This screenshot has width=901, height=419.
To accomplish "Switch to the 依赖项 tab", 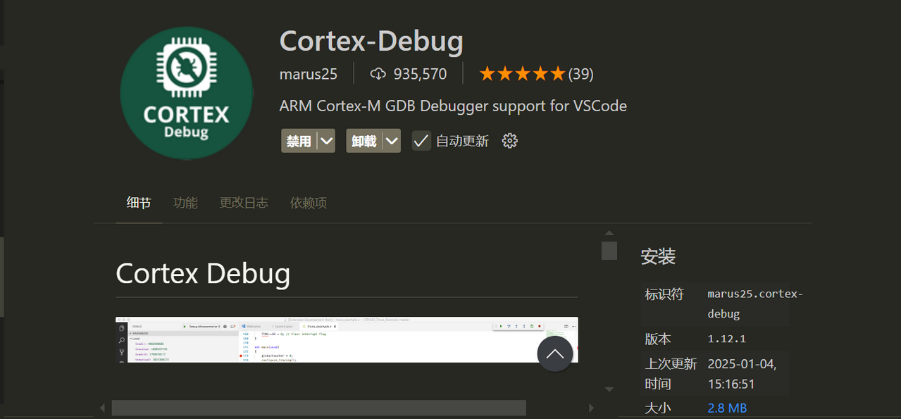I will click(309, 203).
